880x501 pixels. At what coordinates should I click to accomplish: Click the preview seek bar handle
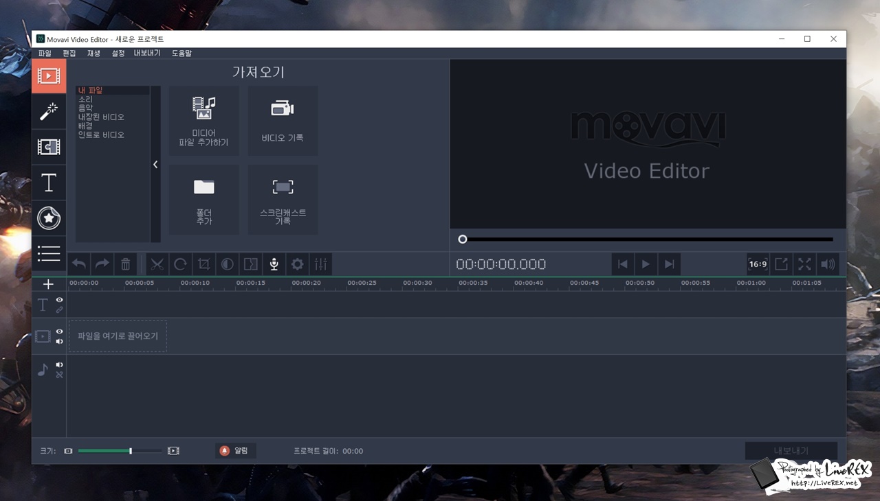click(463, 239)
